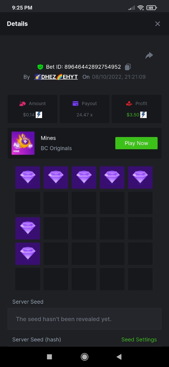Select the first gem tile in top row

(28, 177)
